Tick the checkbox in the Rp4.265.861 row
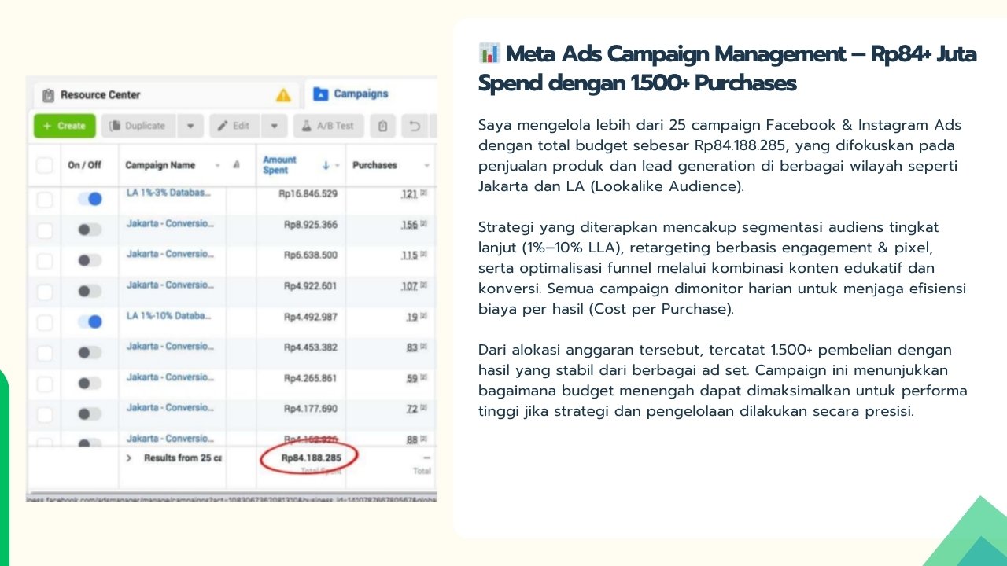The height and width of the screenshot is (566, 1007). (x=45, y=383)
